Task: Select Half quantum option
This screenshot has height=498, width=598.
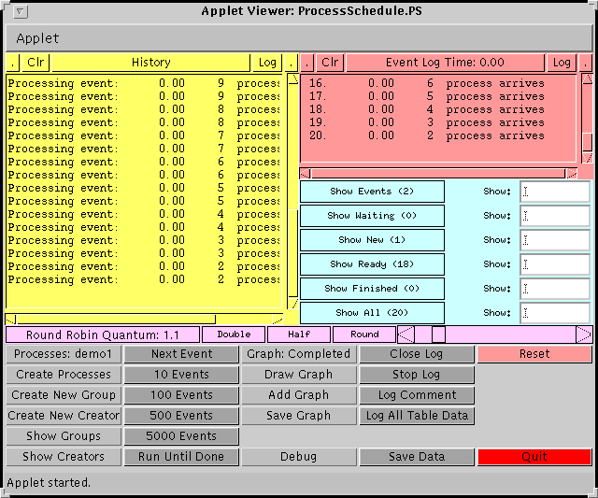Action: pyautogui.click(x=299, y=334)
